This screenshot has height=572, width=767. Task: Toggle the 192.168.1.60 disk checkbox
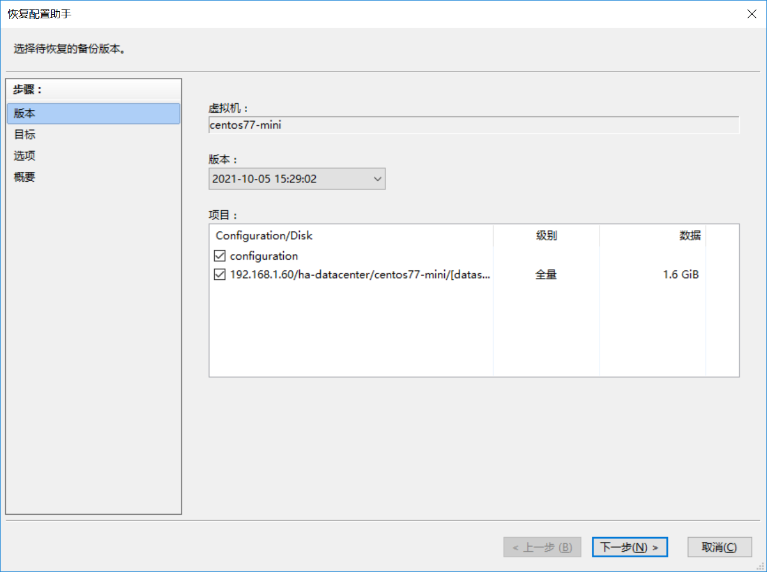click(220, 274)
